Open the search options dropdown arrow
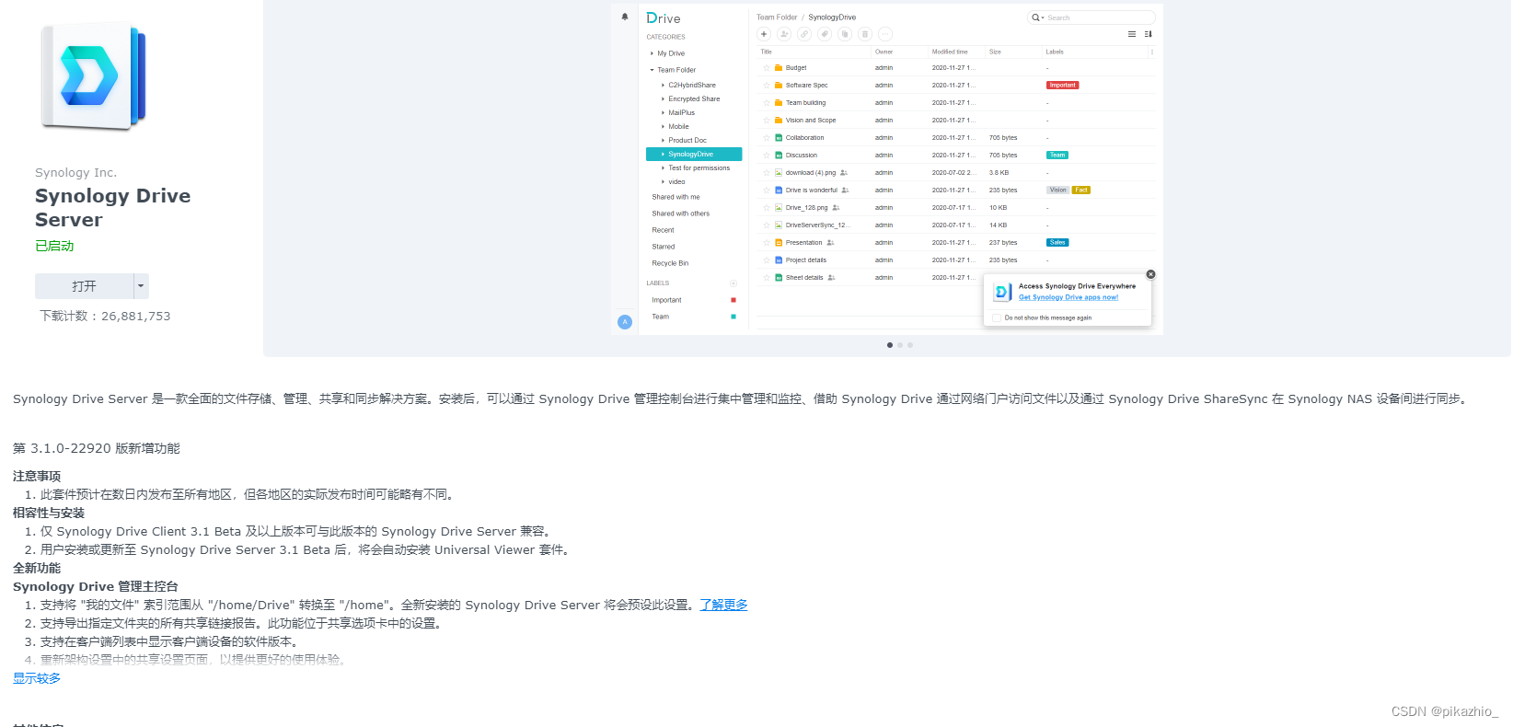This screenshot has height=727, width=1513. point(1043,17)
